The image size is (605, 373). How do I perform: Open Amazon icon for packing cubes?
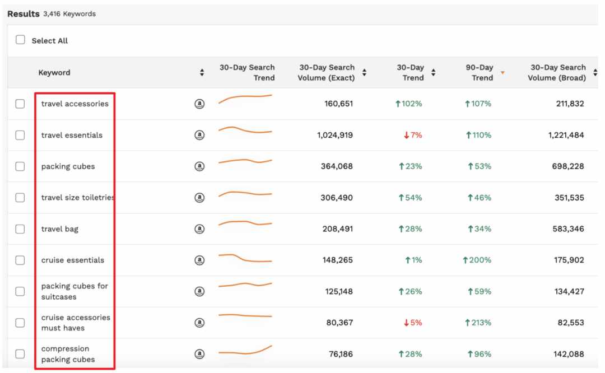(x=199, y=166)
